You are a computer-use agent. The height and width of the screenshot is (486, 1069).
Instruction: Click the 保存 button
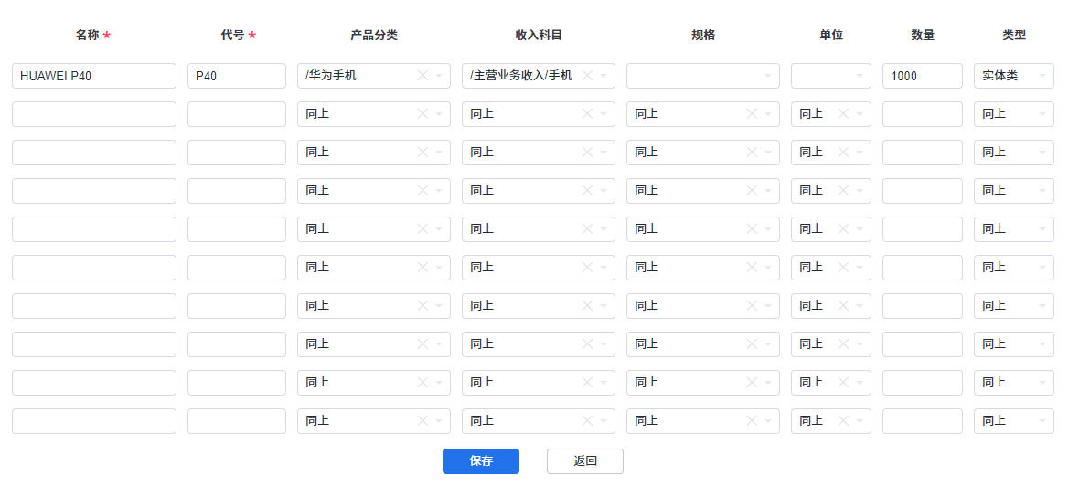coord(481,461)
